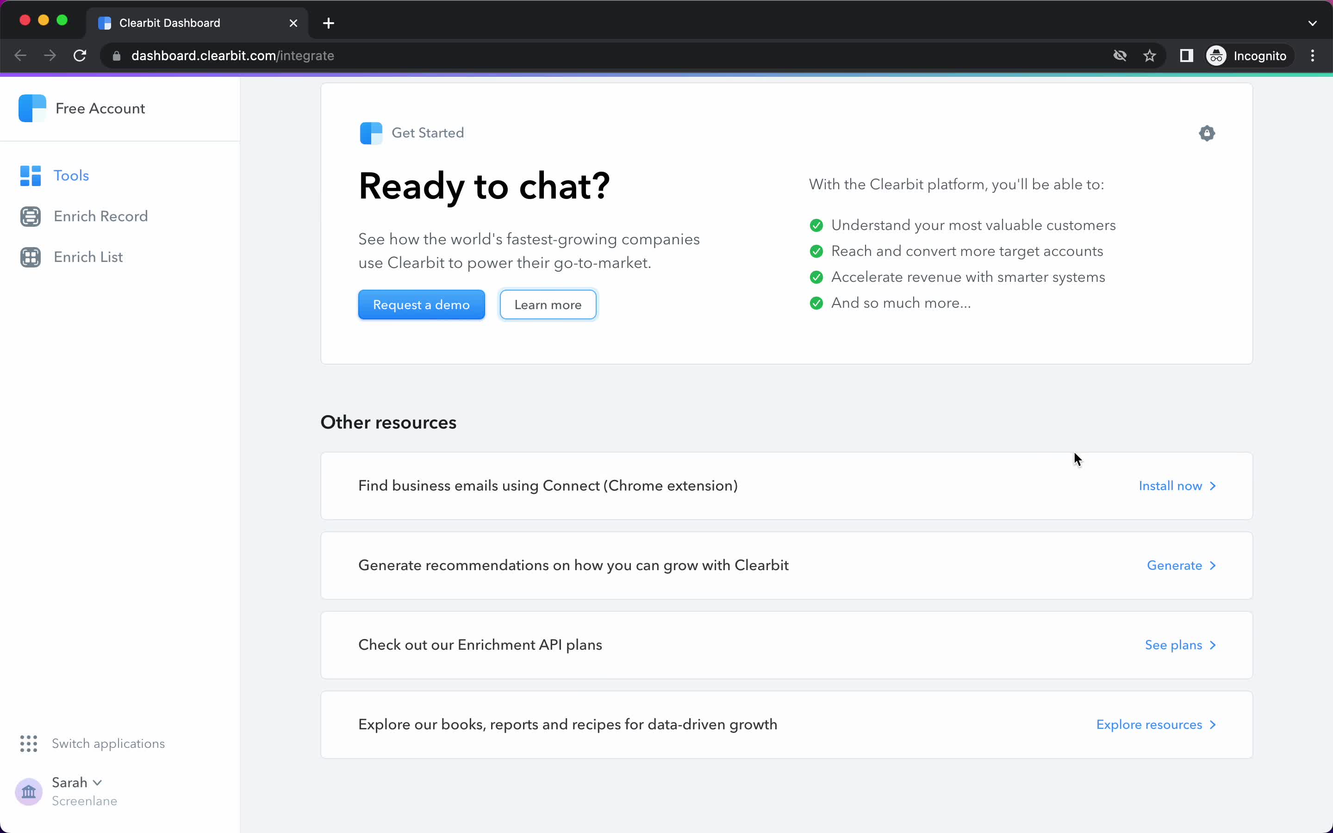Click the Enrich Record icon
The image size is (1333, 833).
coord(30,216)
